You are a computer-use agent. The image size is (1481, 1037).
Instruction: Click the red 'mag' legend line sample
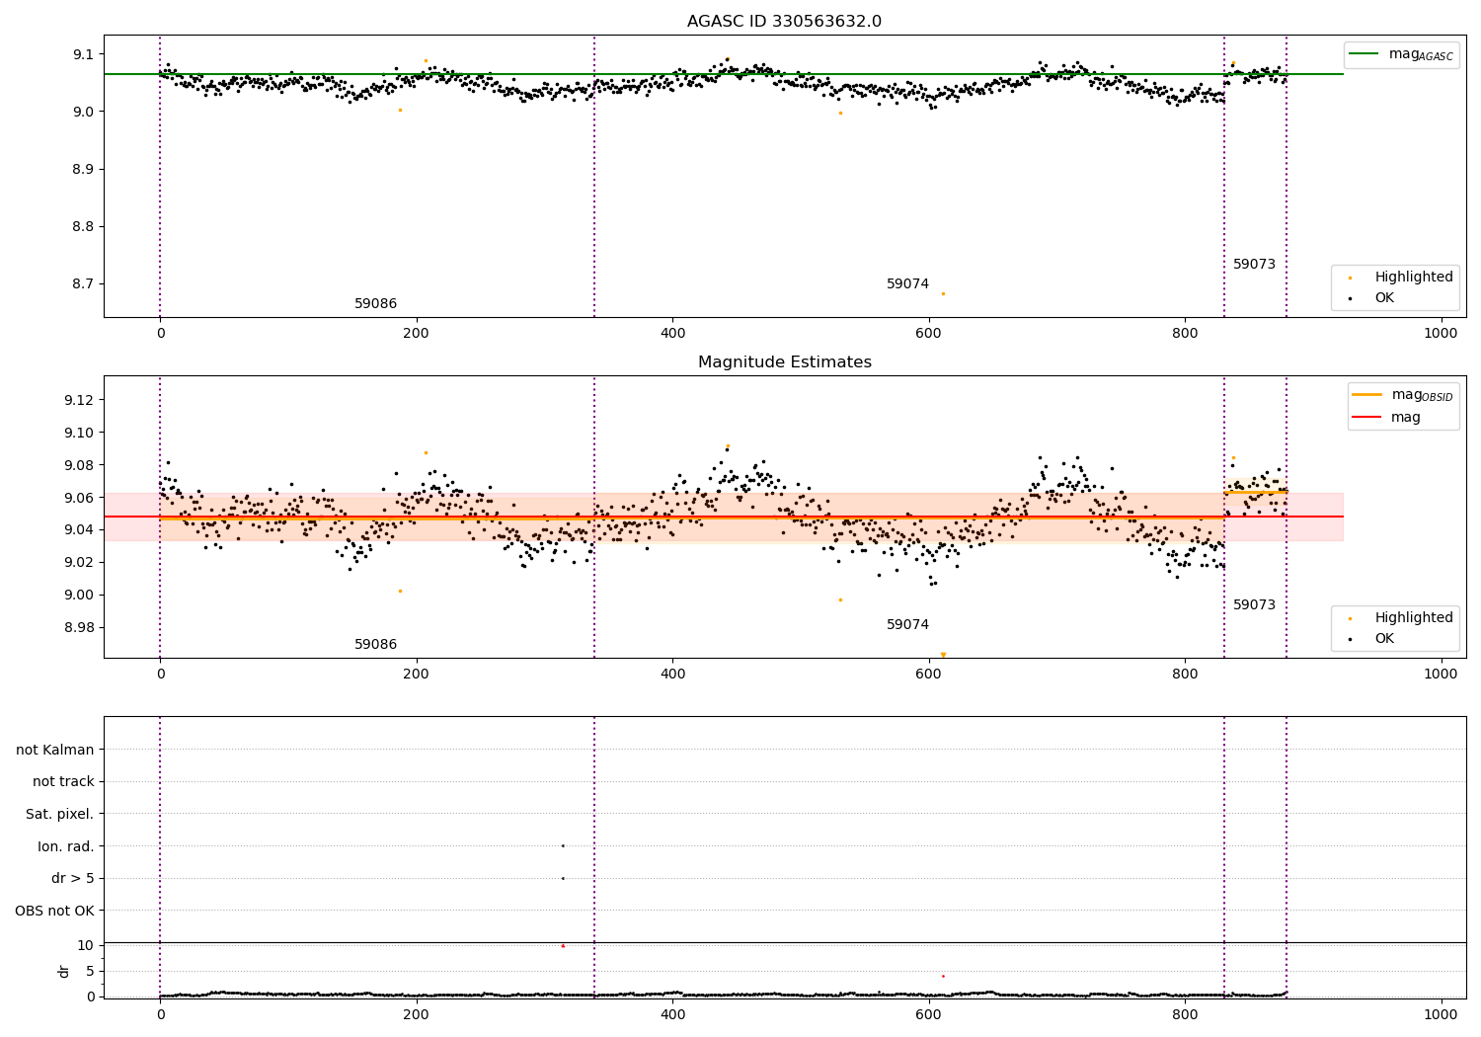(x=1366, y=417)
